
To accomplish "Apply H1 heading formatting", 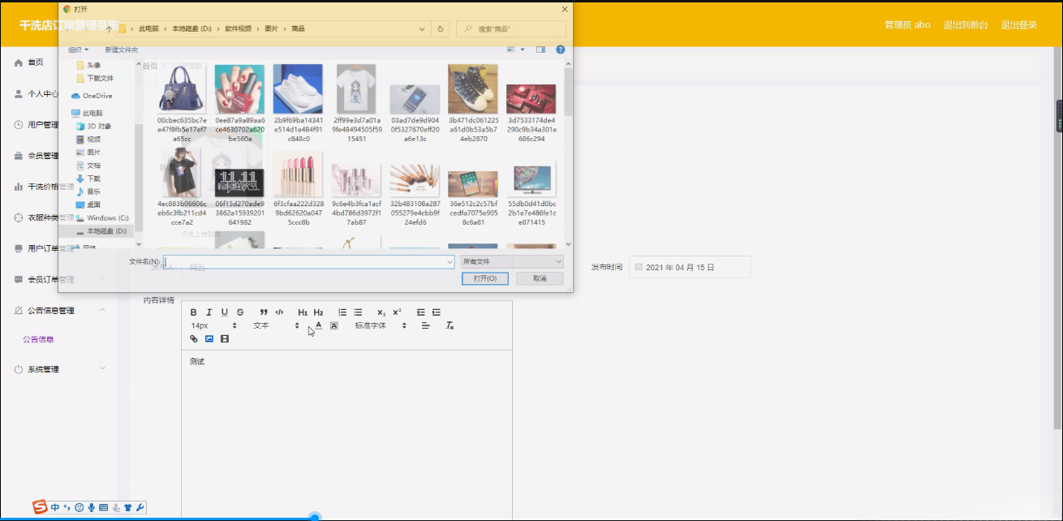I will (x=303, y=312).
